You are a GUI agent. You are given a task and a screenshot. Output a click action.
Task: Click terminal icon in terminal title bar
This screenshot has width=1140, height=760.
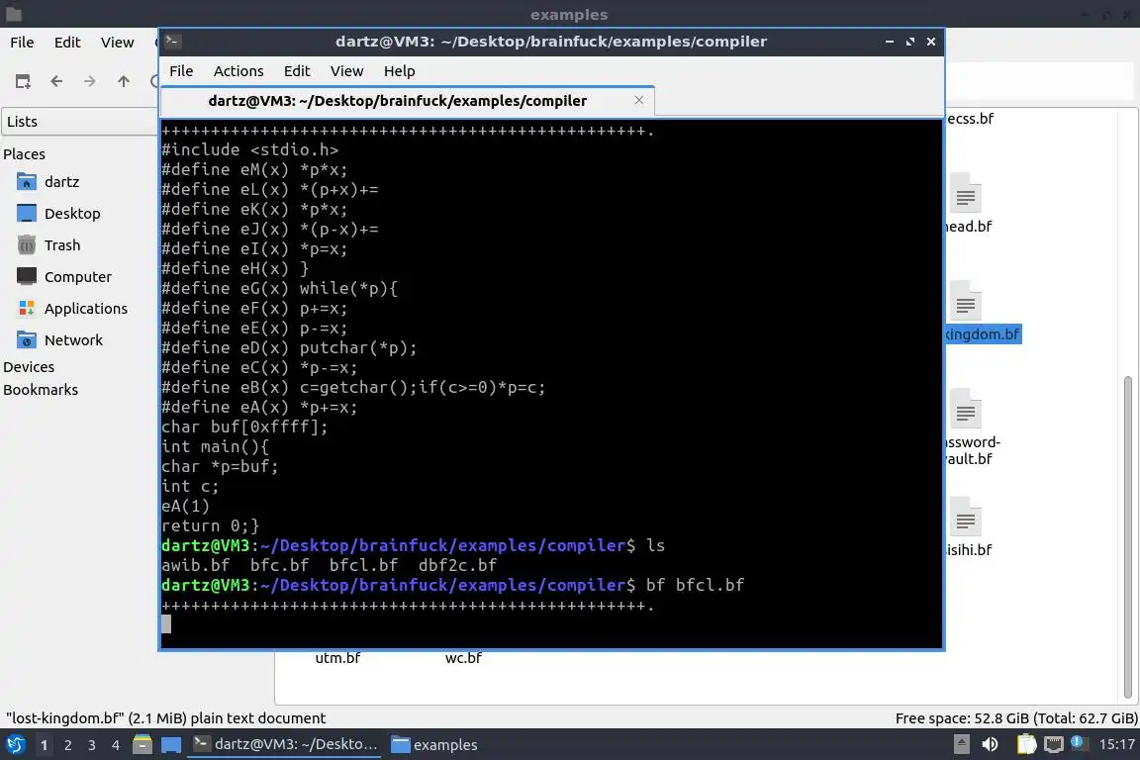pyautogui.click(x=172, y=42)
